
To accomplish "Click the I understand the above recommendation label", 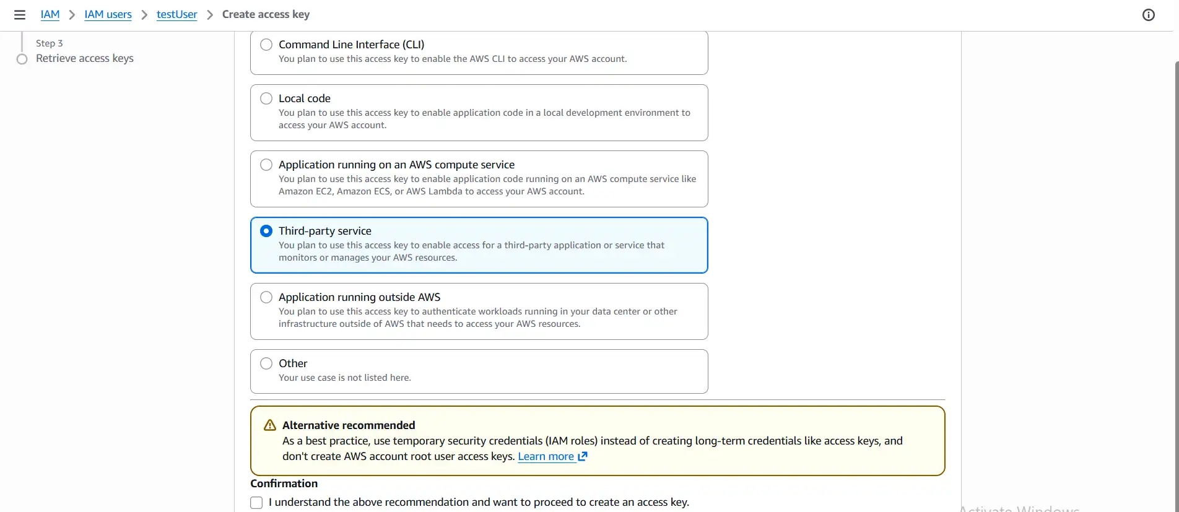I will (x=479, y=502).
